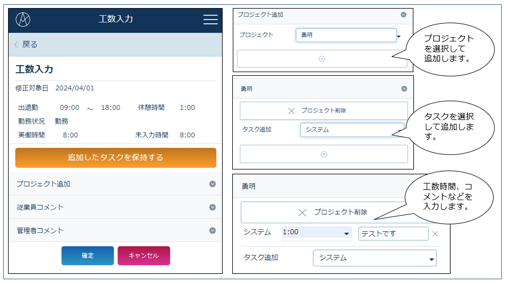Collapse the プロジェクト追加 panel containing the プロジェクト dropdown
This screenshot has height=283, width=505.
point(403,15)
